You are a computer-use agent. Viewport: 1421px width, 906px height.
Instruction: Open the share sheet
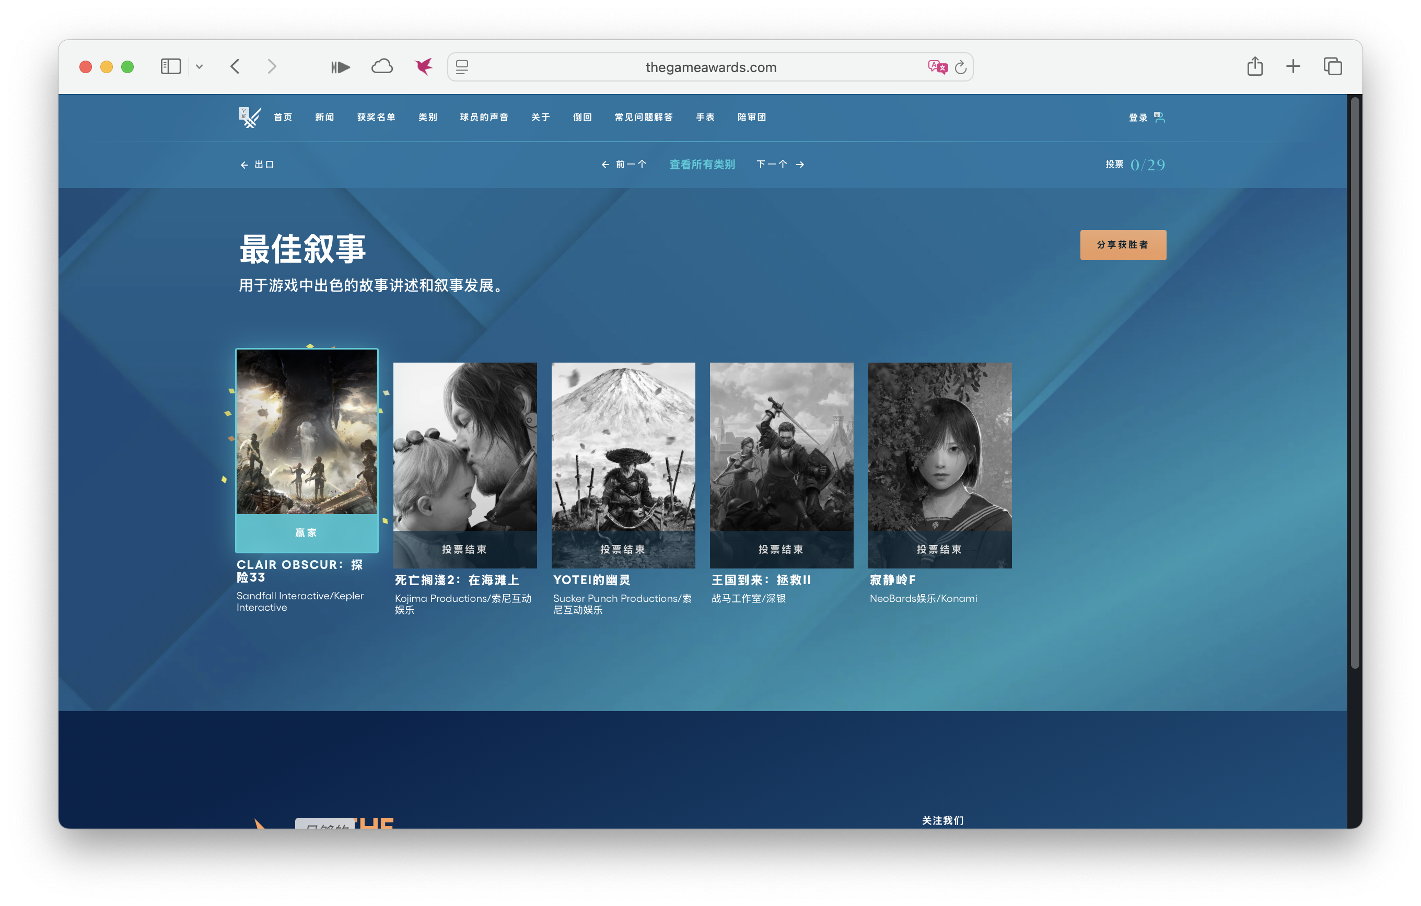pyautogui.click(x=1254, y=66)
